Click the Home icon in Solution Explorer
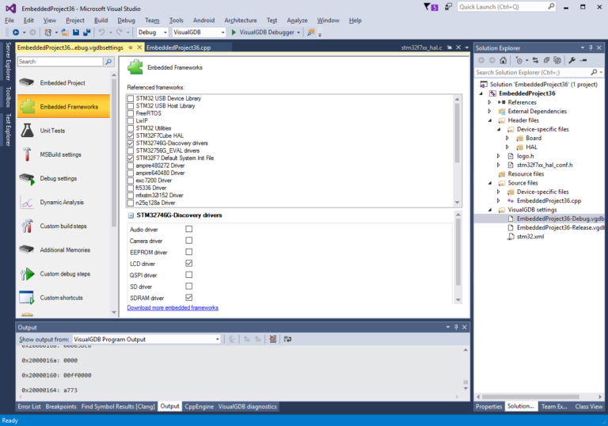 (503, 60)
